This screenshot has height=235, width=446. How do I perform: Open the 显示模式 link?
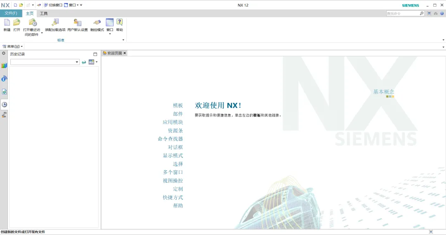click(173, 156)
